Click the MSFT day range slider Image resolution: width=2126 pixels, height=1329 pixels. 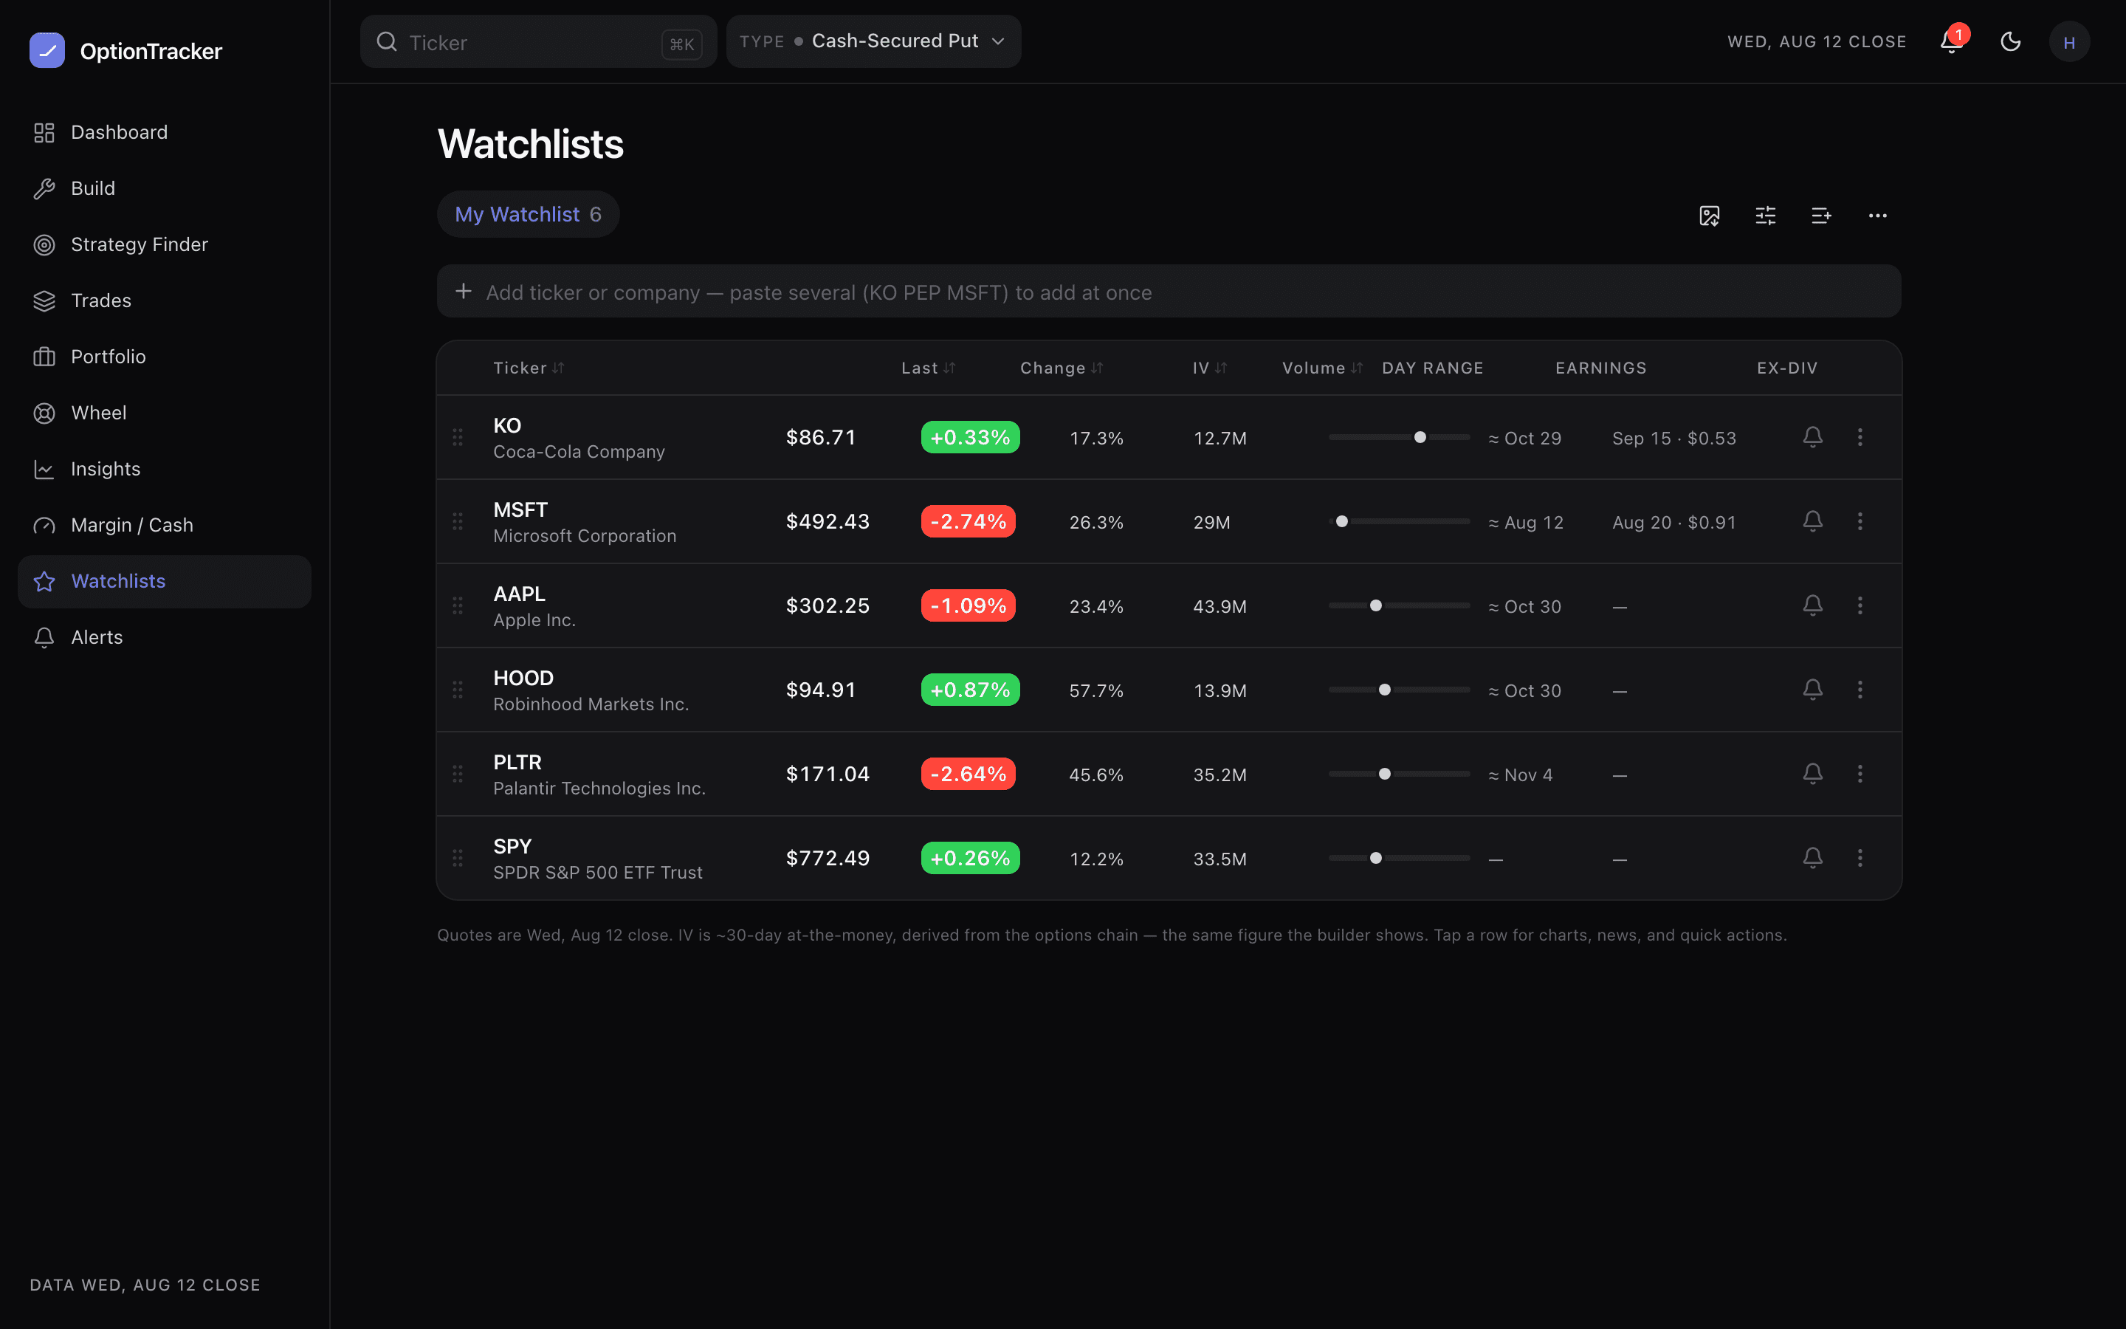(1399, 521)
